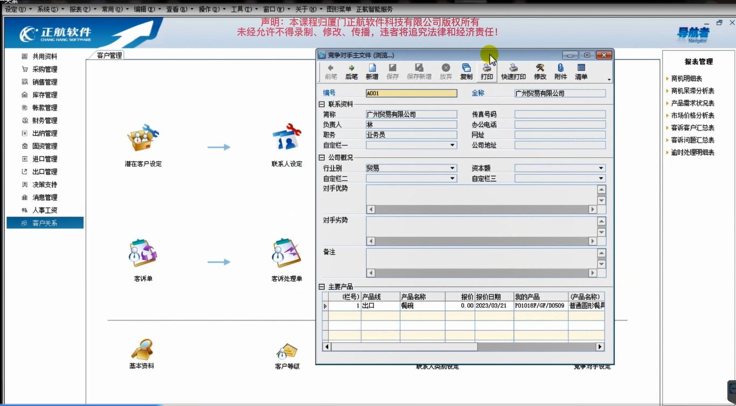The image size is (736, 406).
Task: Open the 行业别 dropdown
Action: (x=453, y=168)
